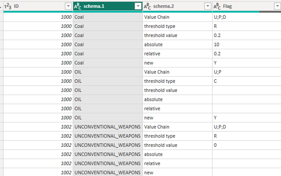This screenshot has height=176, width=281.
Task: Open the Flag column filter dropdown
Action: [277, 6]
